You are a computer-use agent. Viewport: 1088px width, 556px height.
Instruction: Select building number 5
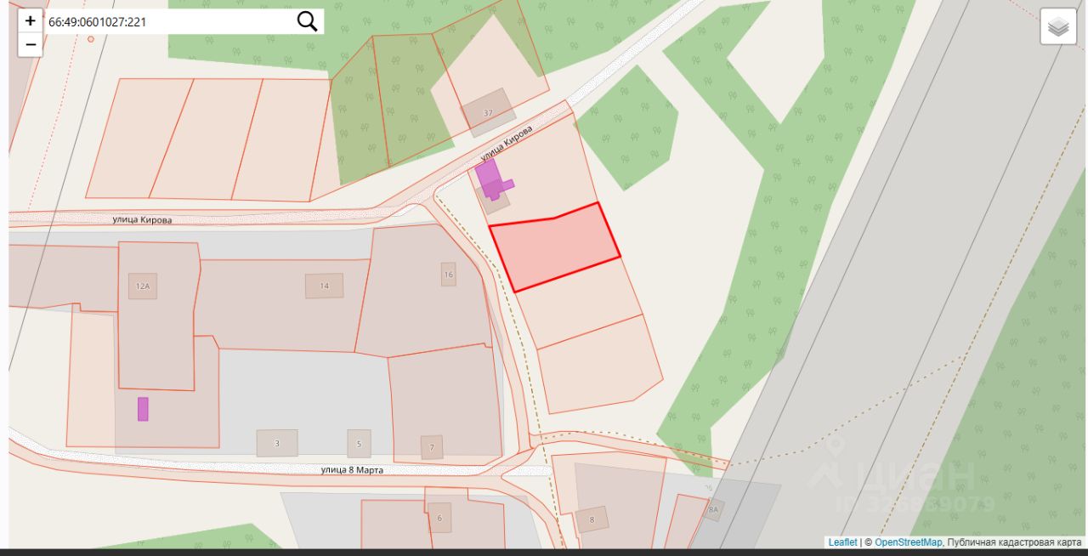click(359, 443)
